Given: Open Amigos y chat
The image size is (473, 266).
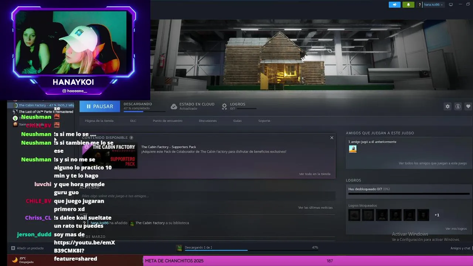Looking at the screenshot, I should click(460, 248).
